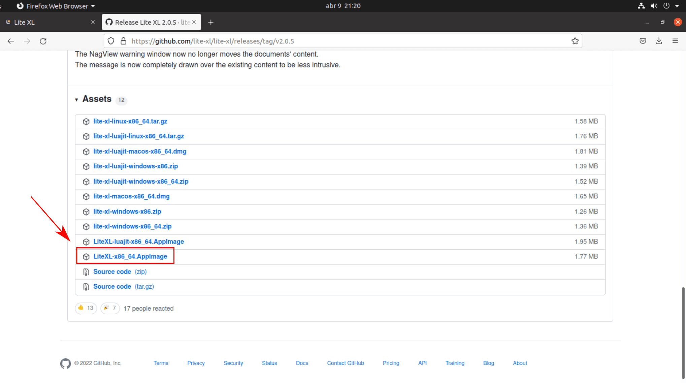This screenshot has width=686, height=383.
Task: Click the bookmark star in address bar
Action: (575, 41)
